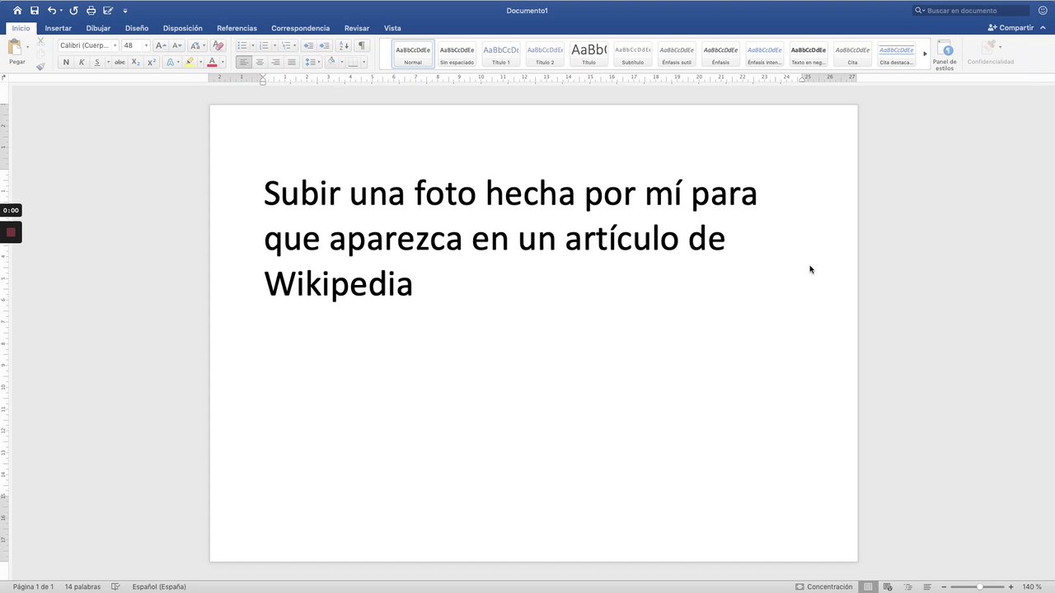The height and width of the screenshot is (593, 1055).
Task: Click the text effects A icon
Action: coord(170,63)
